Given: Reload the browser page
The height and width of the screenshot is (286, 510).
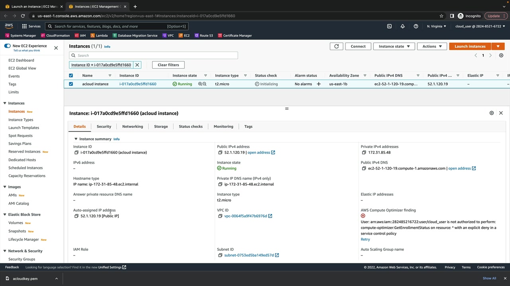Looking at the screenshot, I should pos(23,16).
